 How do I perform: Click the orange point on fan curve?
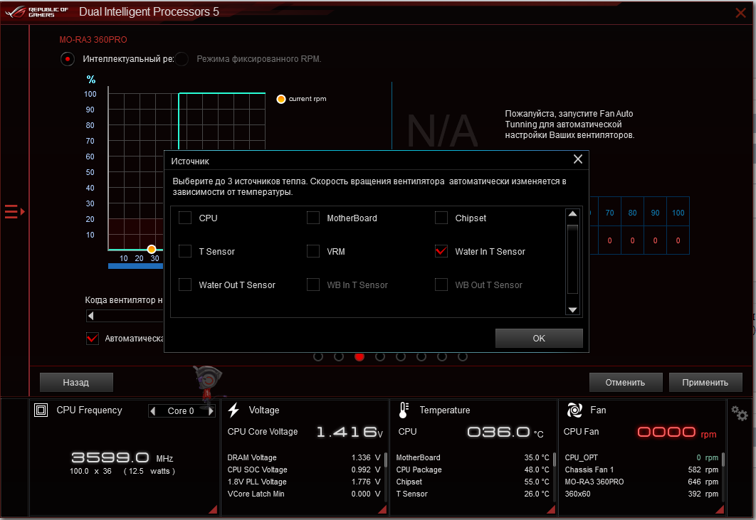152,249
